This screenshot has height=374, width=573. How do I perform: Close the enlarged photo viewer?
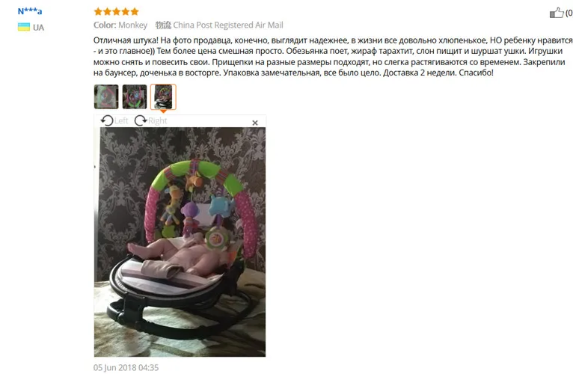tap(255, 123)
